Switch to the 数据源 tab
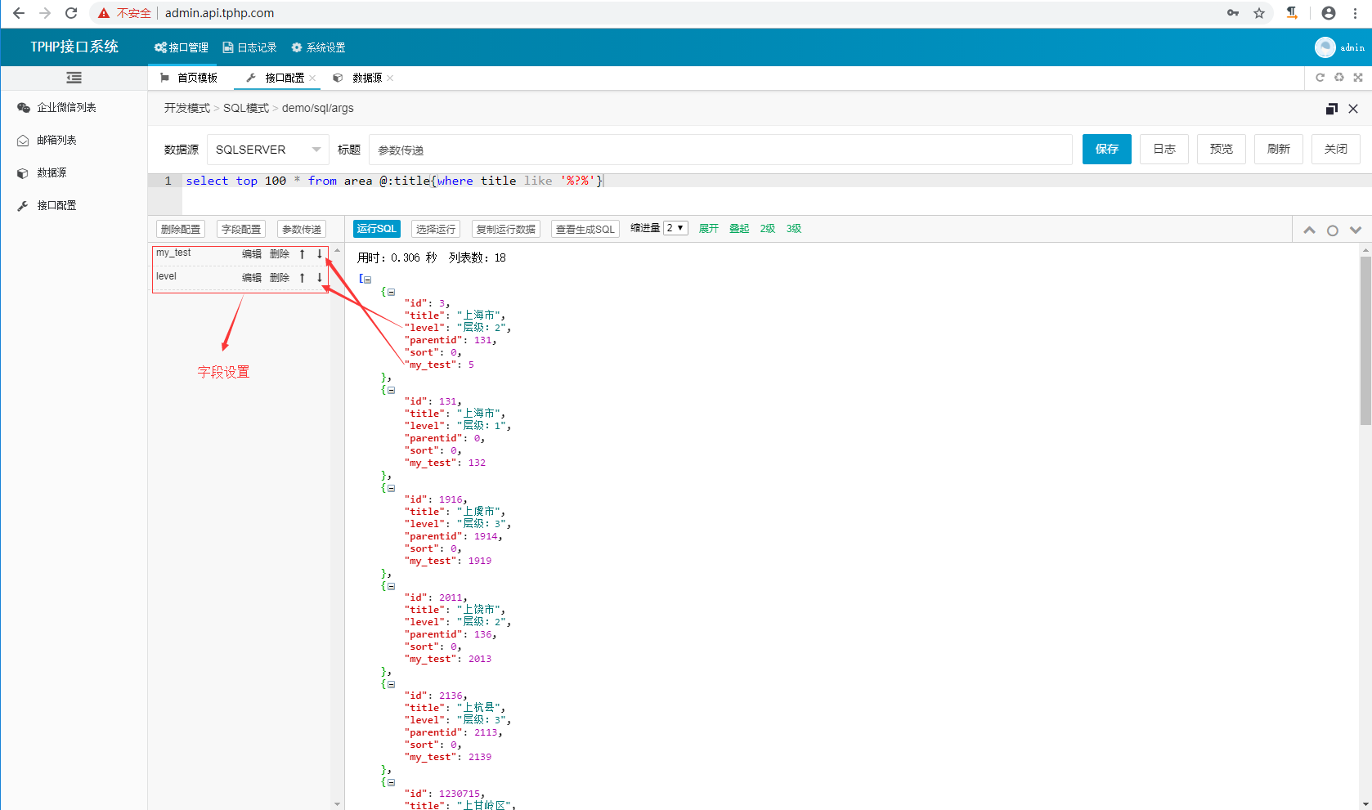 click(359, 78)
